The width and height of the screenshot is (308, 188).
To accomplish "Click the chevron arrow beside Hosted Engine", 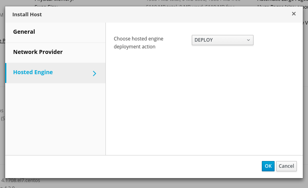I will 94,73.
